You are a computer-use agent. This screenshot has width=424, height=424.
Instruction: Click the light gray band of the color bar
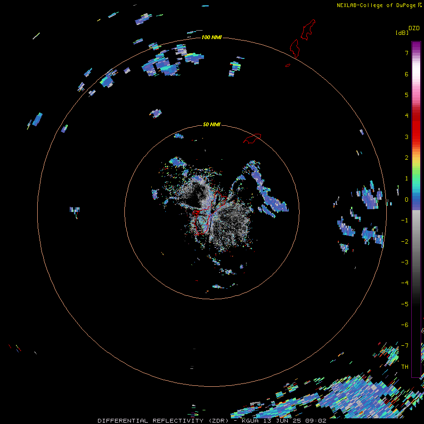click(x=416, y=216)
